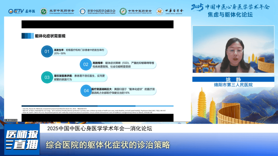The image size is (278, 156).
Task: Click the 高致残率 text bubble
Action: (124, 65)
